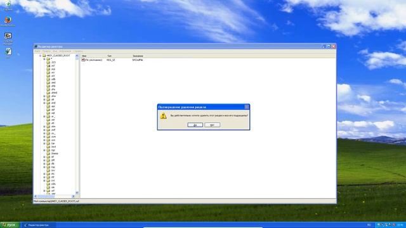Open the Start menu via пуск button
The height and width of the screenshot is (228, 406).
click(x=10, y=225)
